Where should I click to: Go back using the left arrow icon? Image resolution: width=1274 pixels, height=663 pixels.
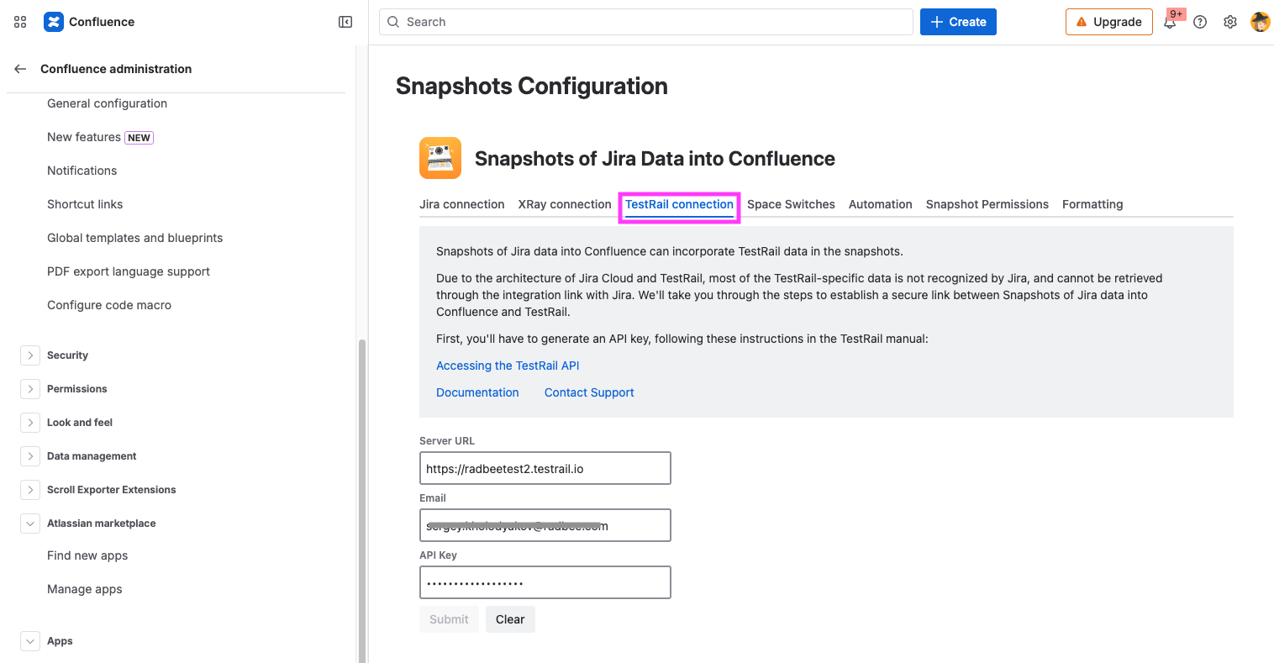[20, 69]
